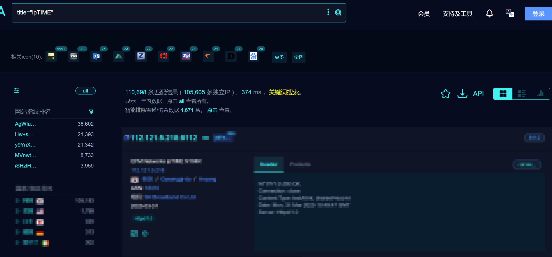
Task: Switch to statistics chart view
Action: click(x=540, y=94)
